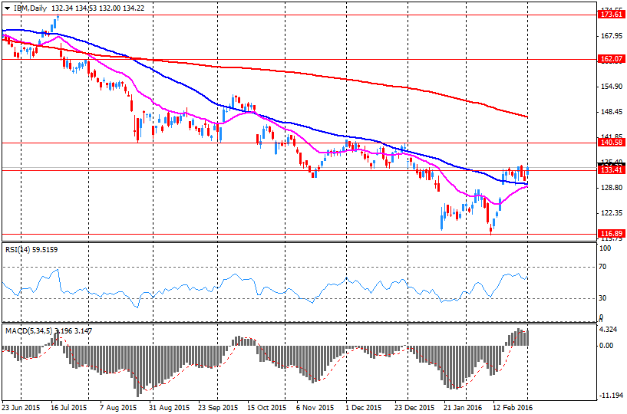Viewport: 627px width, 414px height.
Task: Click the 122.35 price scale value
Action: click(x=612, y=213)
